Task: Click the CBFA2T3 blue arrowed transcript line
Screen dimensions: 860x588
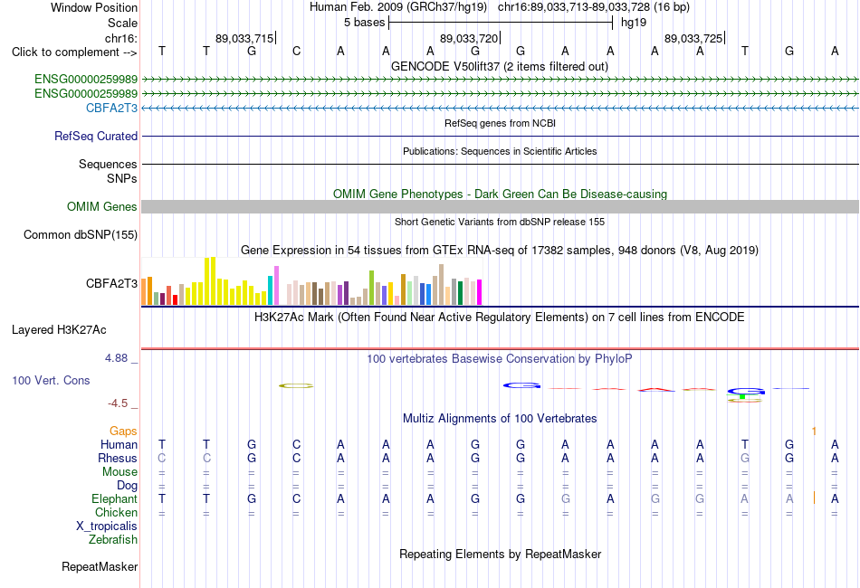Action: [x=500, y=108]
